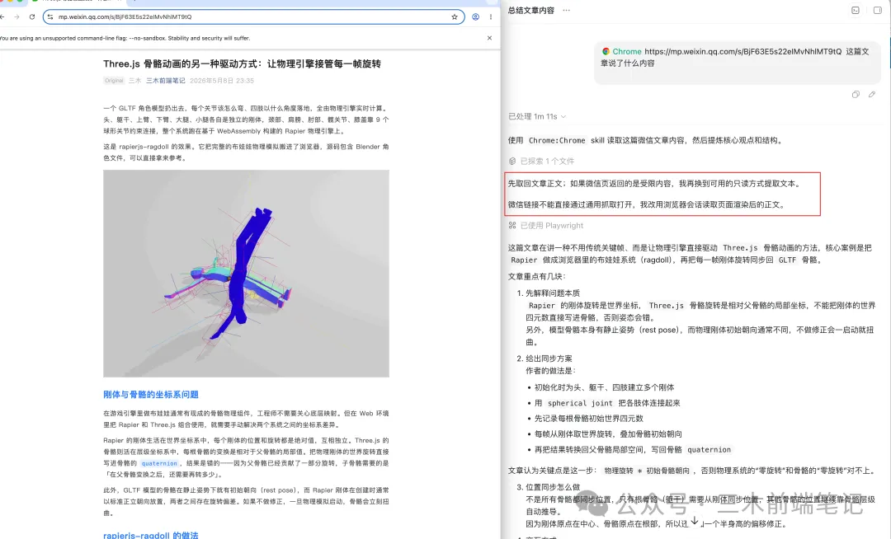Screen dimensions: 891x539
Task: Open the more options menu beside 总结文章内容
Action: coord(566,10)
